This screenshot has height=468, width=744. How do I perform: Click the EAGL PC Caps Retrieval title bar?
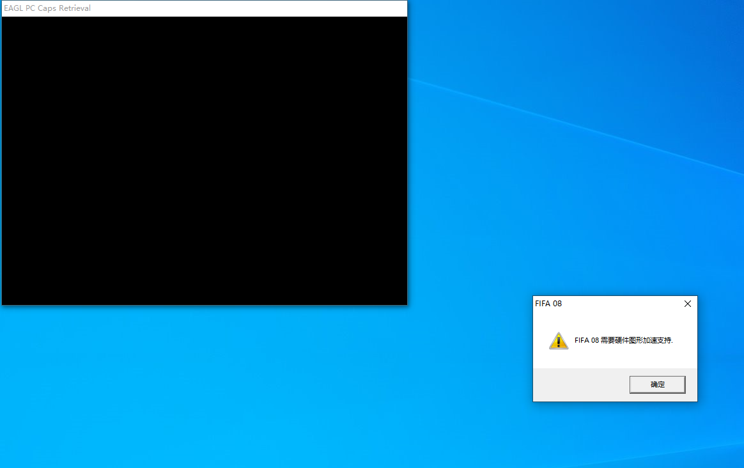(x=205, y=8)
